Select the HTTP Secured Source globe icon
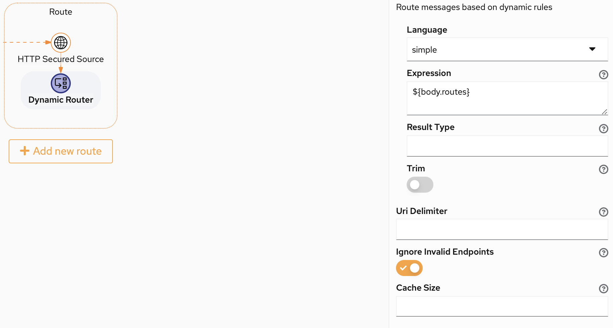Screen dimensions: 613x328 [60, 43]
